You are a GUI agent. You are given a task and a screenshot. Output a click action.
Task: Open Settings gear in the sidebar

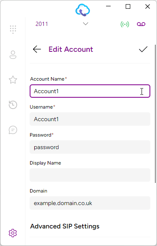(13, 233)
